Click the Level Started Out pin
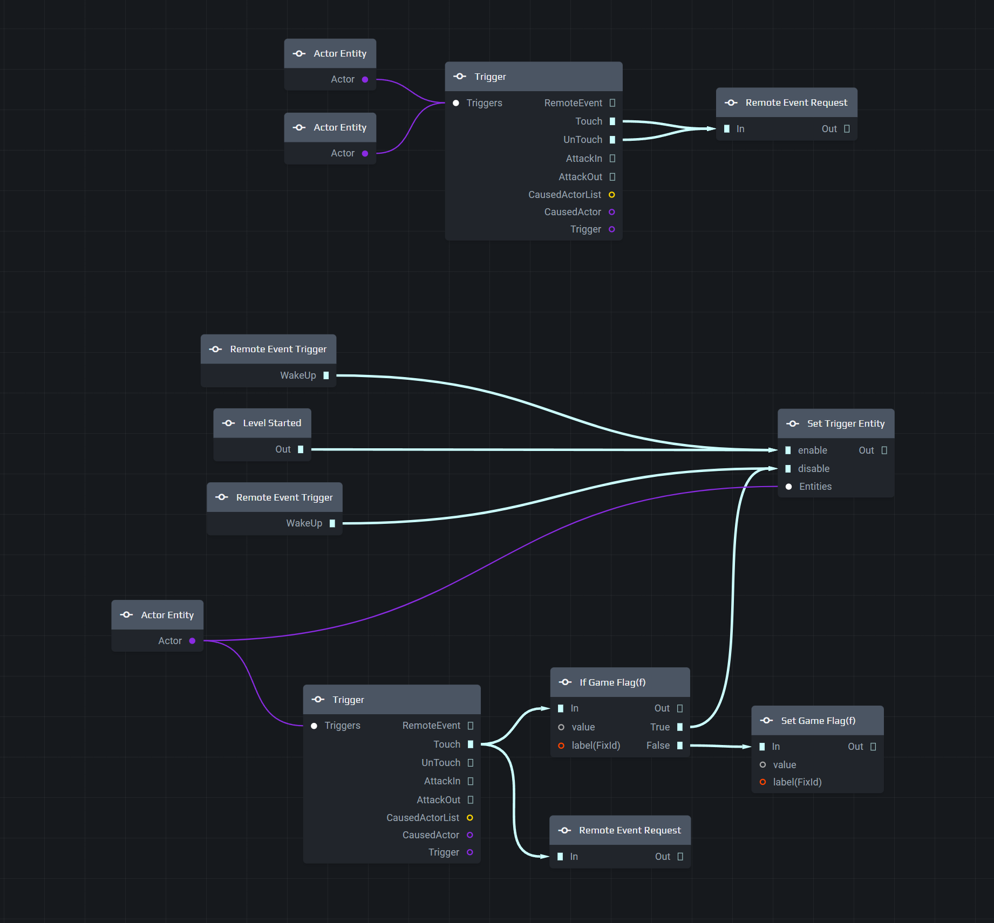994x923 pixels. point(301,449)
